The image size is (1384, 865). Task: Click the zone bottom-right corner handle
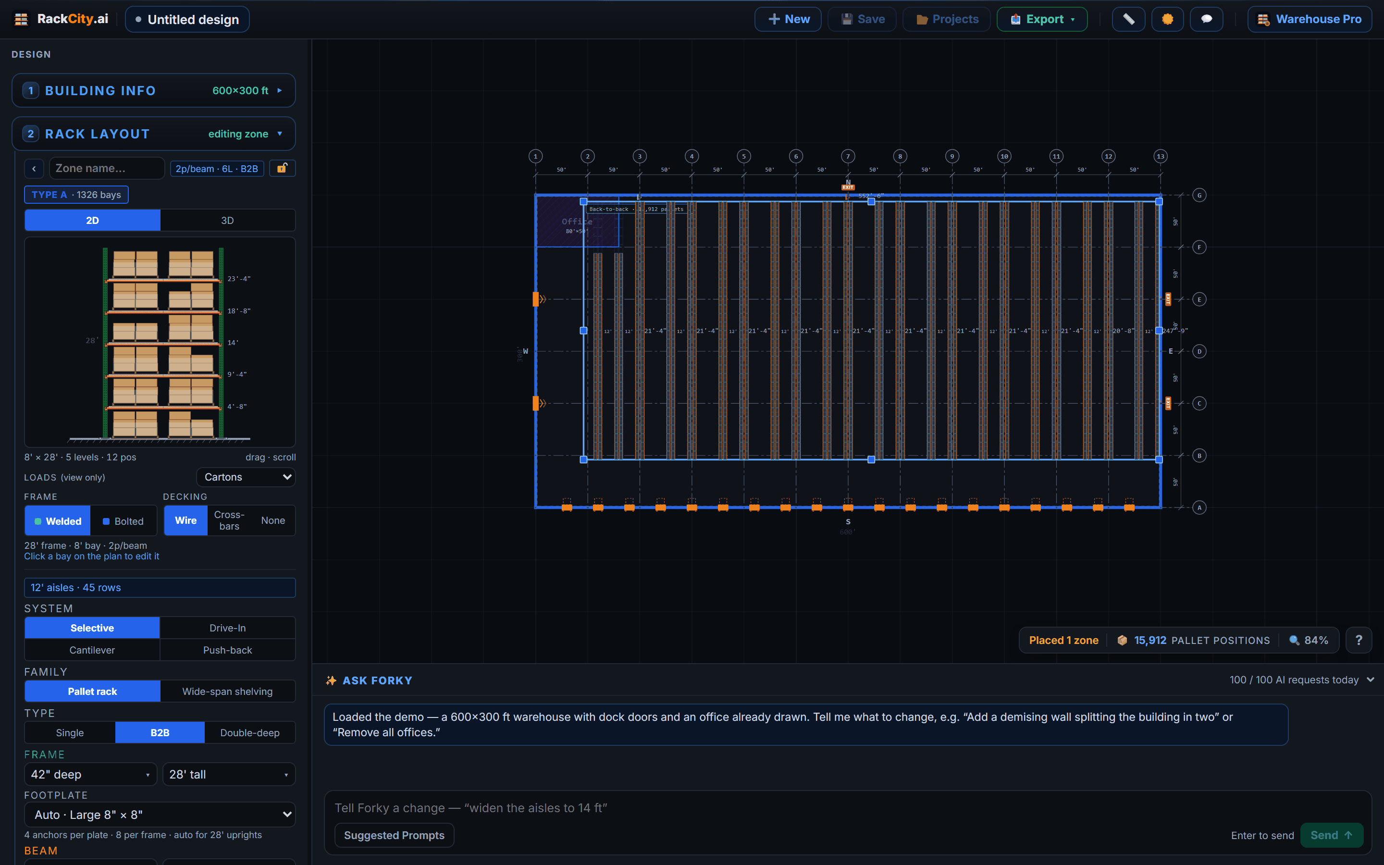click(1159, 459)
